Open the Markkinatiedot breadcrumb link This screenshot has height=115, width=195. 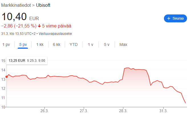click(16, 5)
